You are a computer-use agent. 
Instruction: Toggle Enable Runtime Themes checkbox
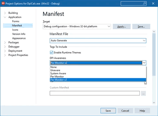pyautogui.click(x=51, y=52)
